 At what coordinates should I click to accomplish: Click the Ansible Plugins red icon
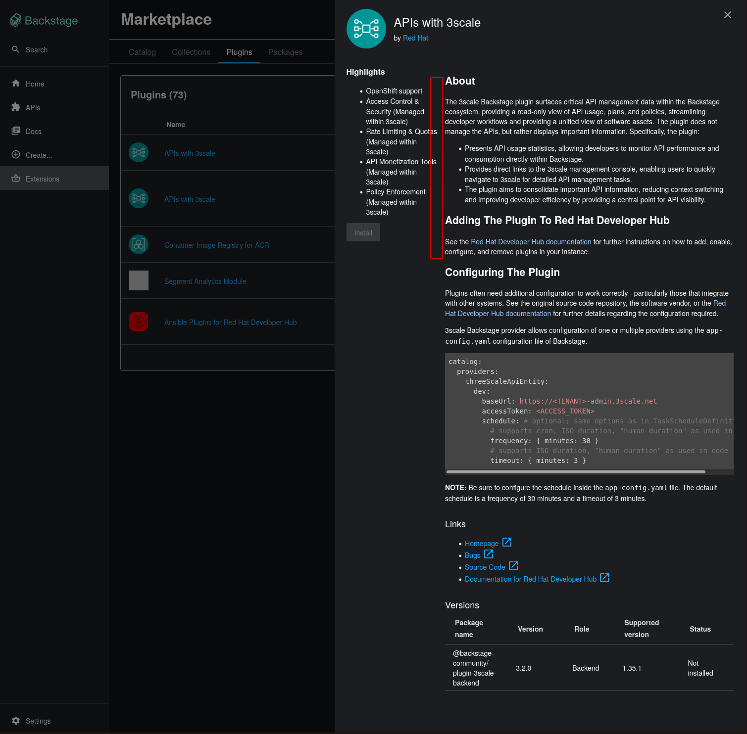(139, 321)
